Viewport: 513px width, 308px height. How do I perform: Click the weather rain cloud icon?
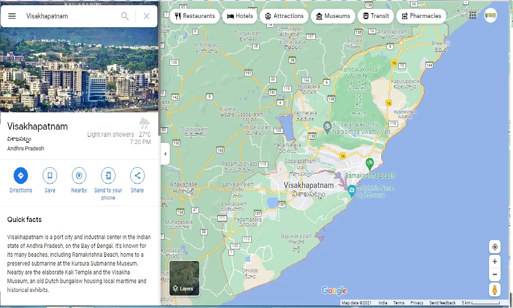[145, 123]
